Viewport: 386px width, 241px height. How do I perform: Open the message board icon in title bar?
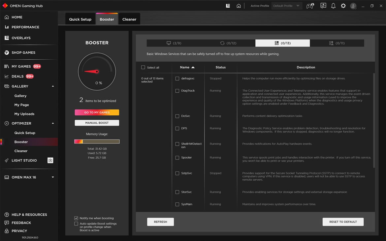point(323,6)
